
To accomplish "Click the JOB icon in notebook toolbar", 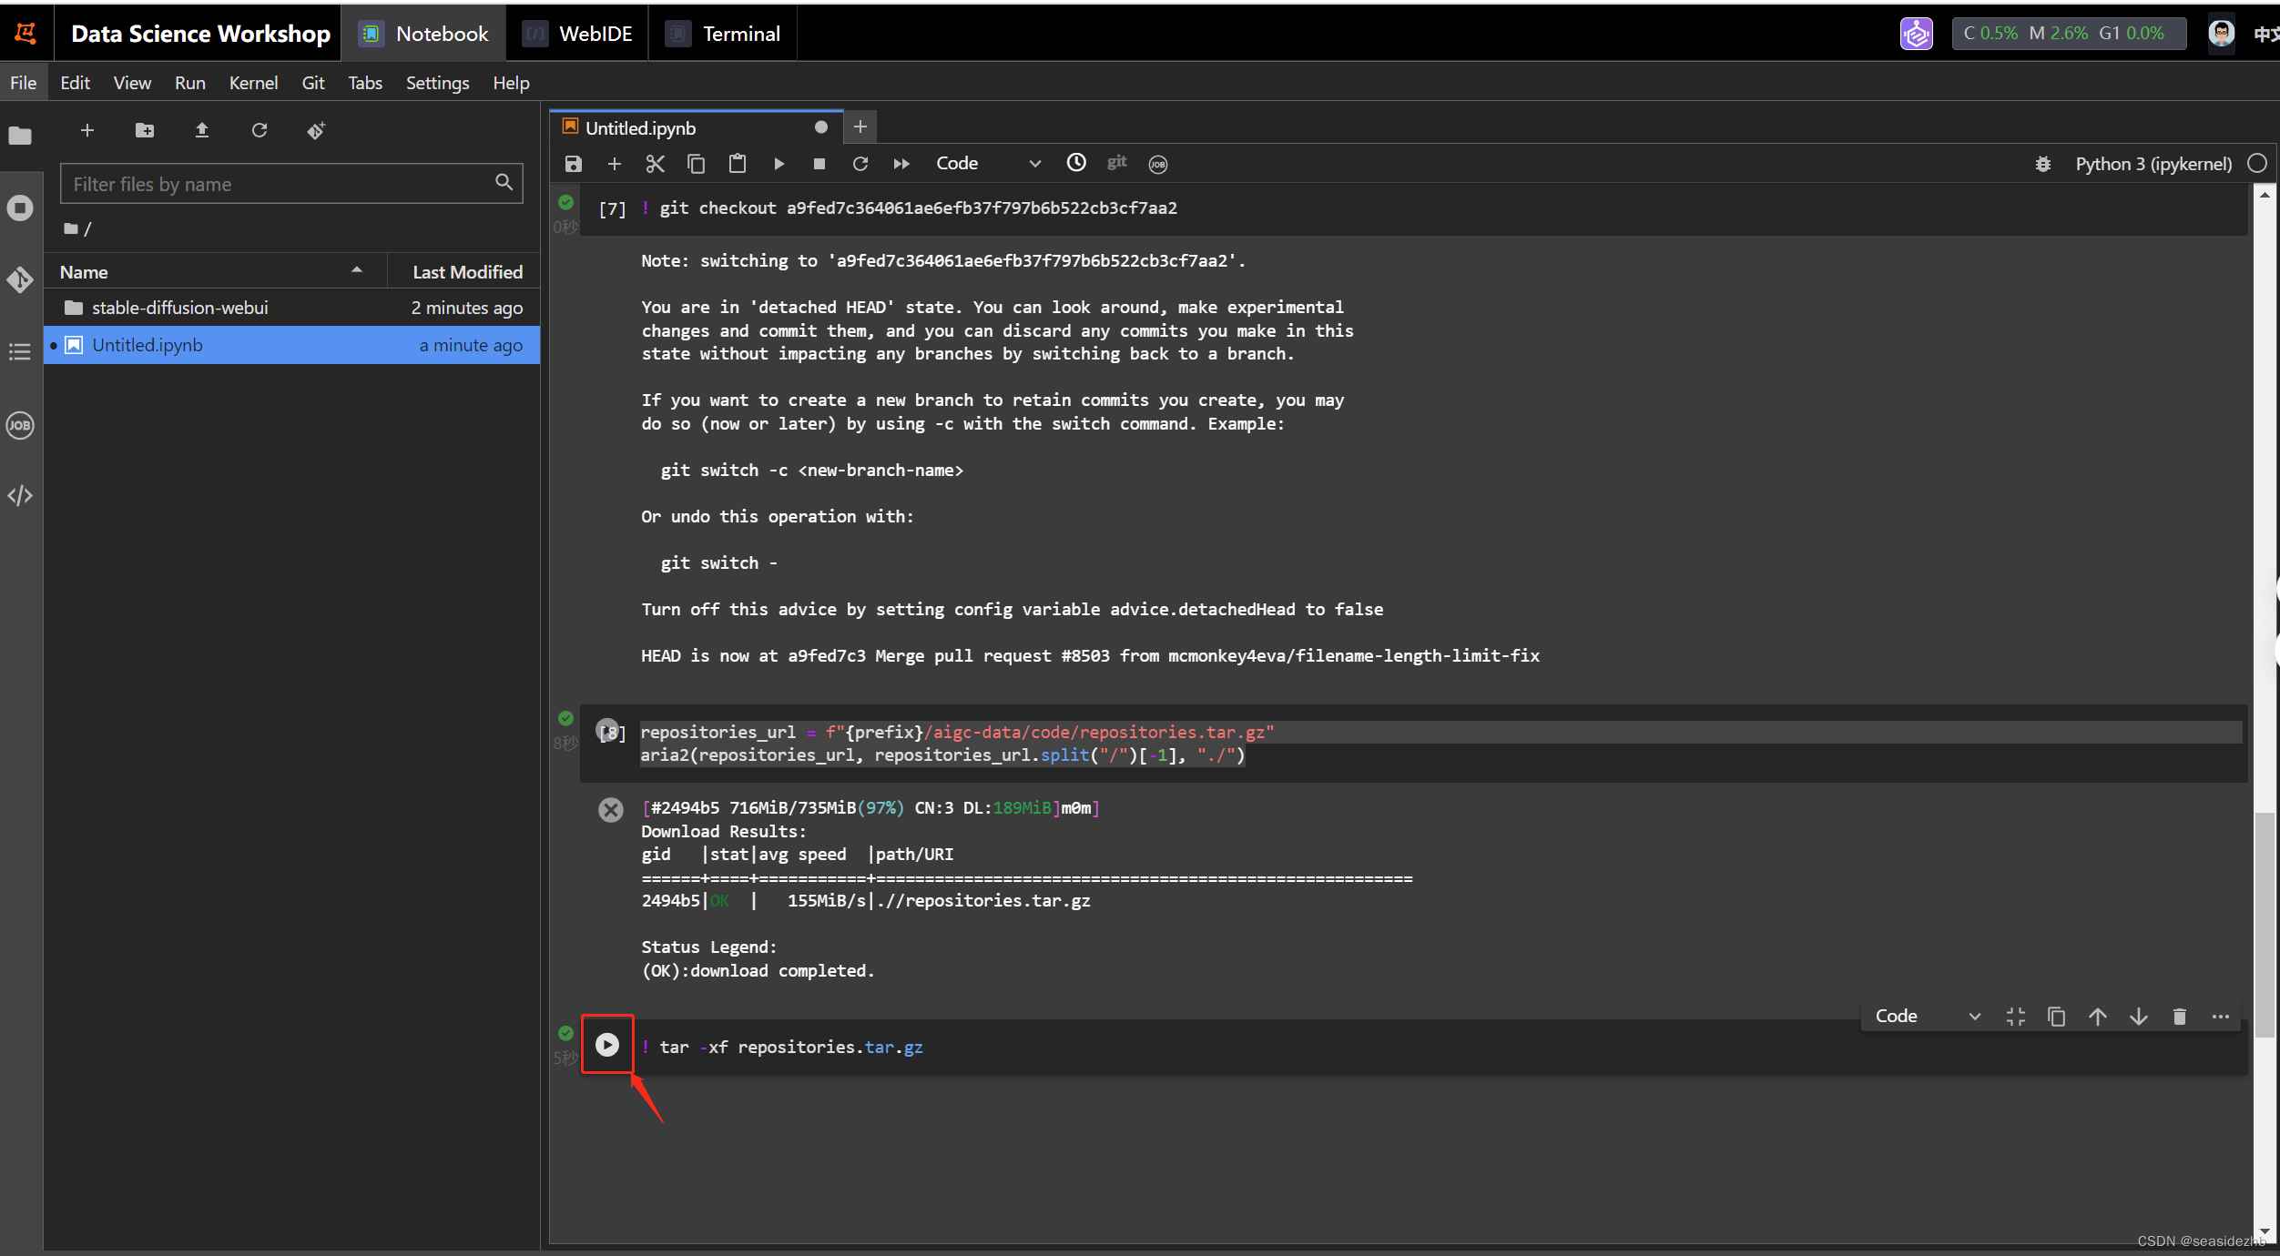I will 1158,164.
